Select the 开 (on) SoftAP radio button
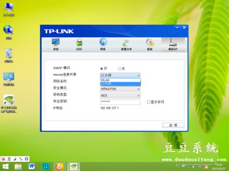229x171 pixels. click(102, 69)
